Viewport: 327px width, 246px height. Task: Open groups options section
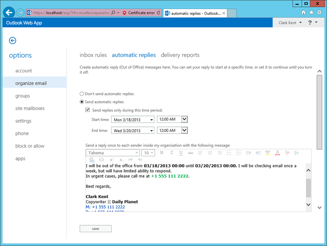23,96
